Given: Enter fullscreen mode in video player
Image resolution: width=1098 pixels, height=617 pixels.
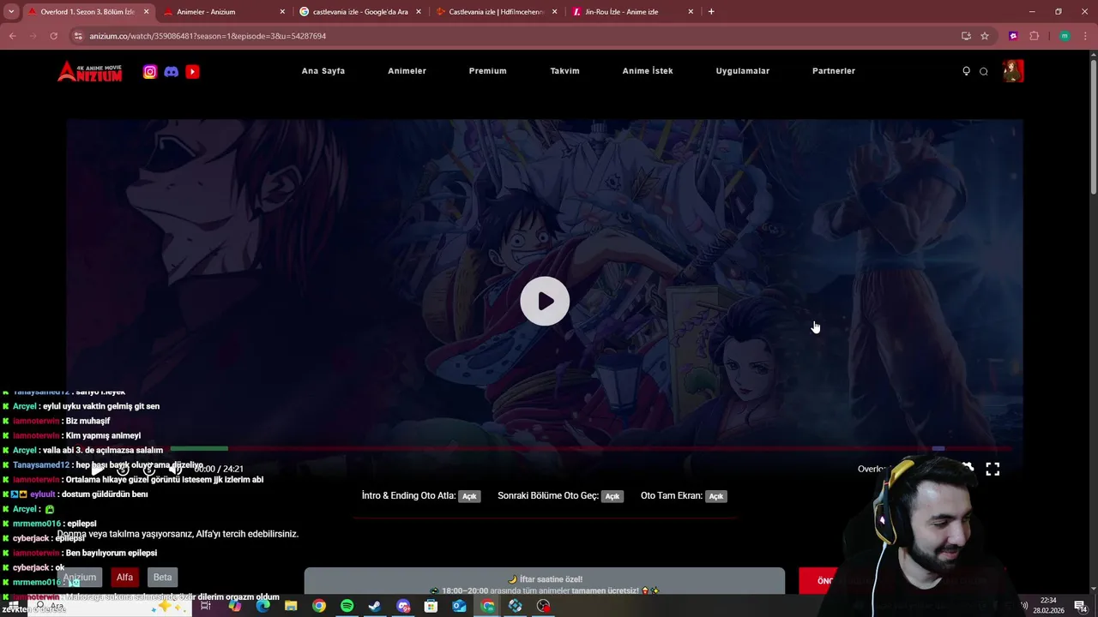Looking at the screenshot, I should click(x=992, y=469).
